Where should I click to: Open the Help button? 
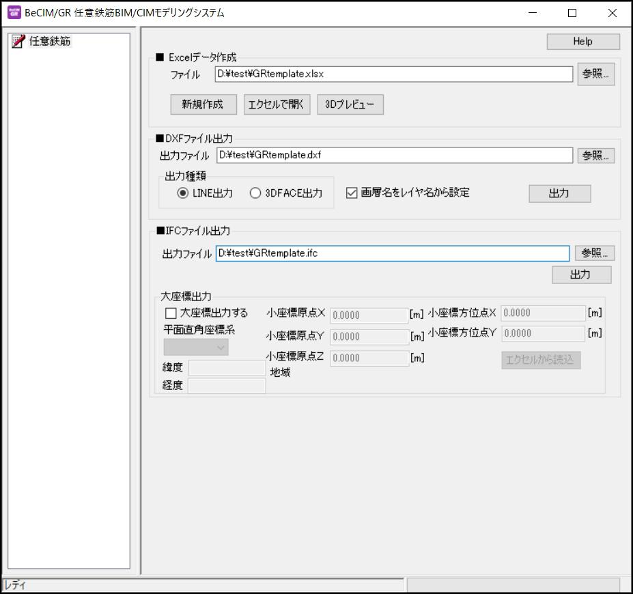(582, 42)
